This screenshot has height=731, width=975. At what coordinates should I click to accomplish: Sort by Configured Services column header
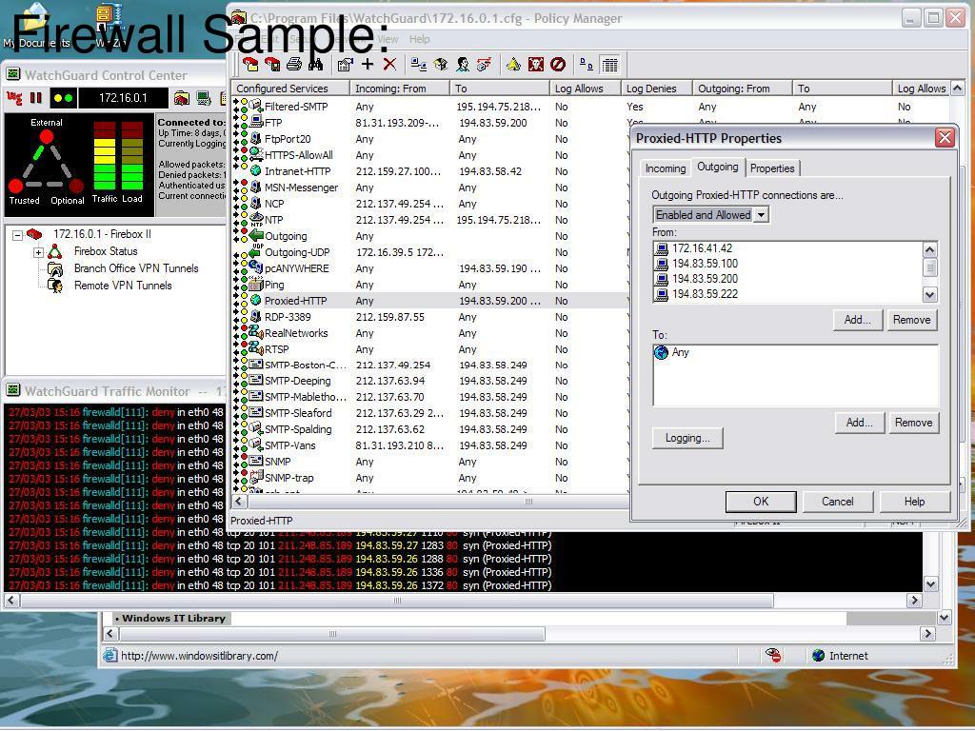(289, 89)
